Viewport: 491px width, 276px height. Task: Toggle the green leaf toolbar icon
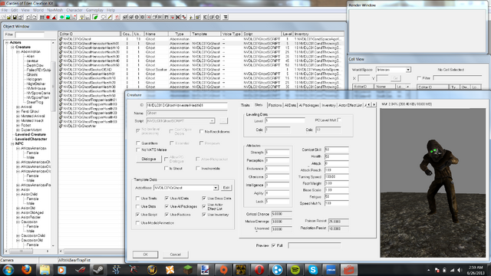pyautogui.click(x=95, y=17)
